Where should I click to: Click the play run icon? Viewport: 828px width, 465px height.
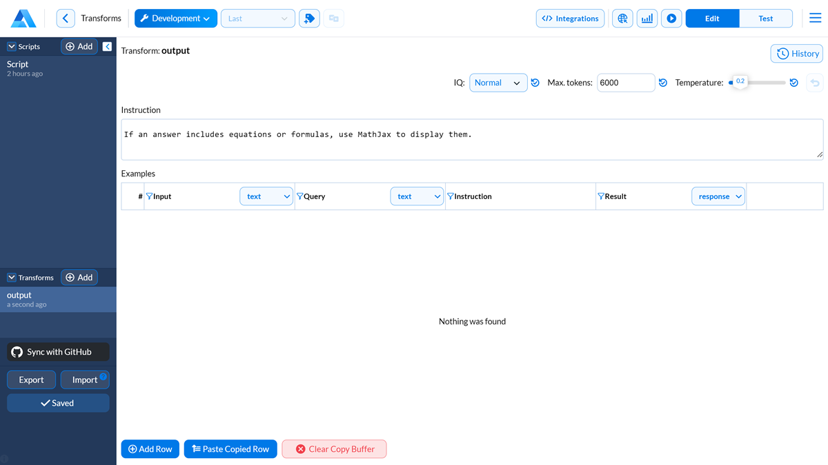pos(671,19)
